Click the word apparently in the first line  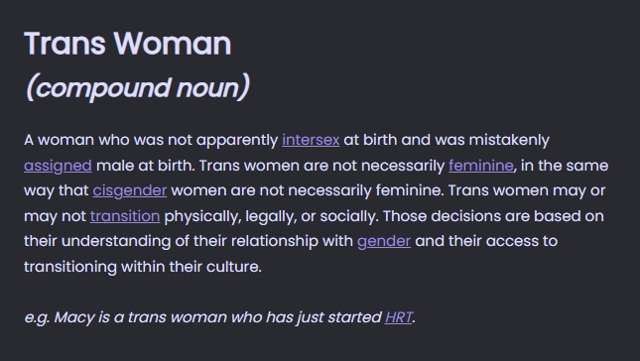tap(237, 140)
